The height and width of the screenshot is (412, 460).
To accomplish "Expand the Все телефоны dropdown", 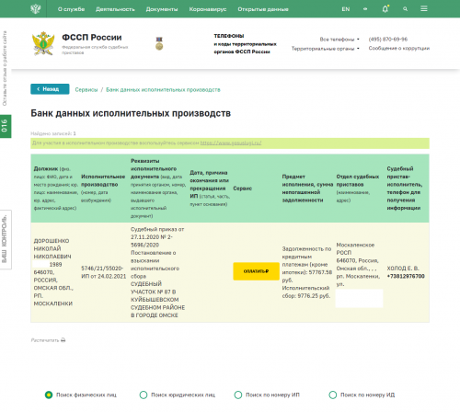I will pos(339,40).
